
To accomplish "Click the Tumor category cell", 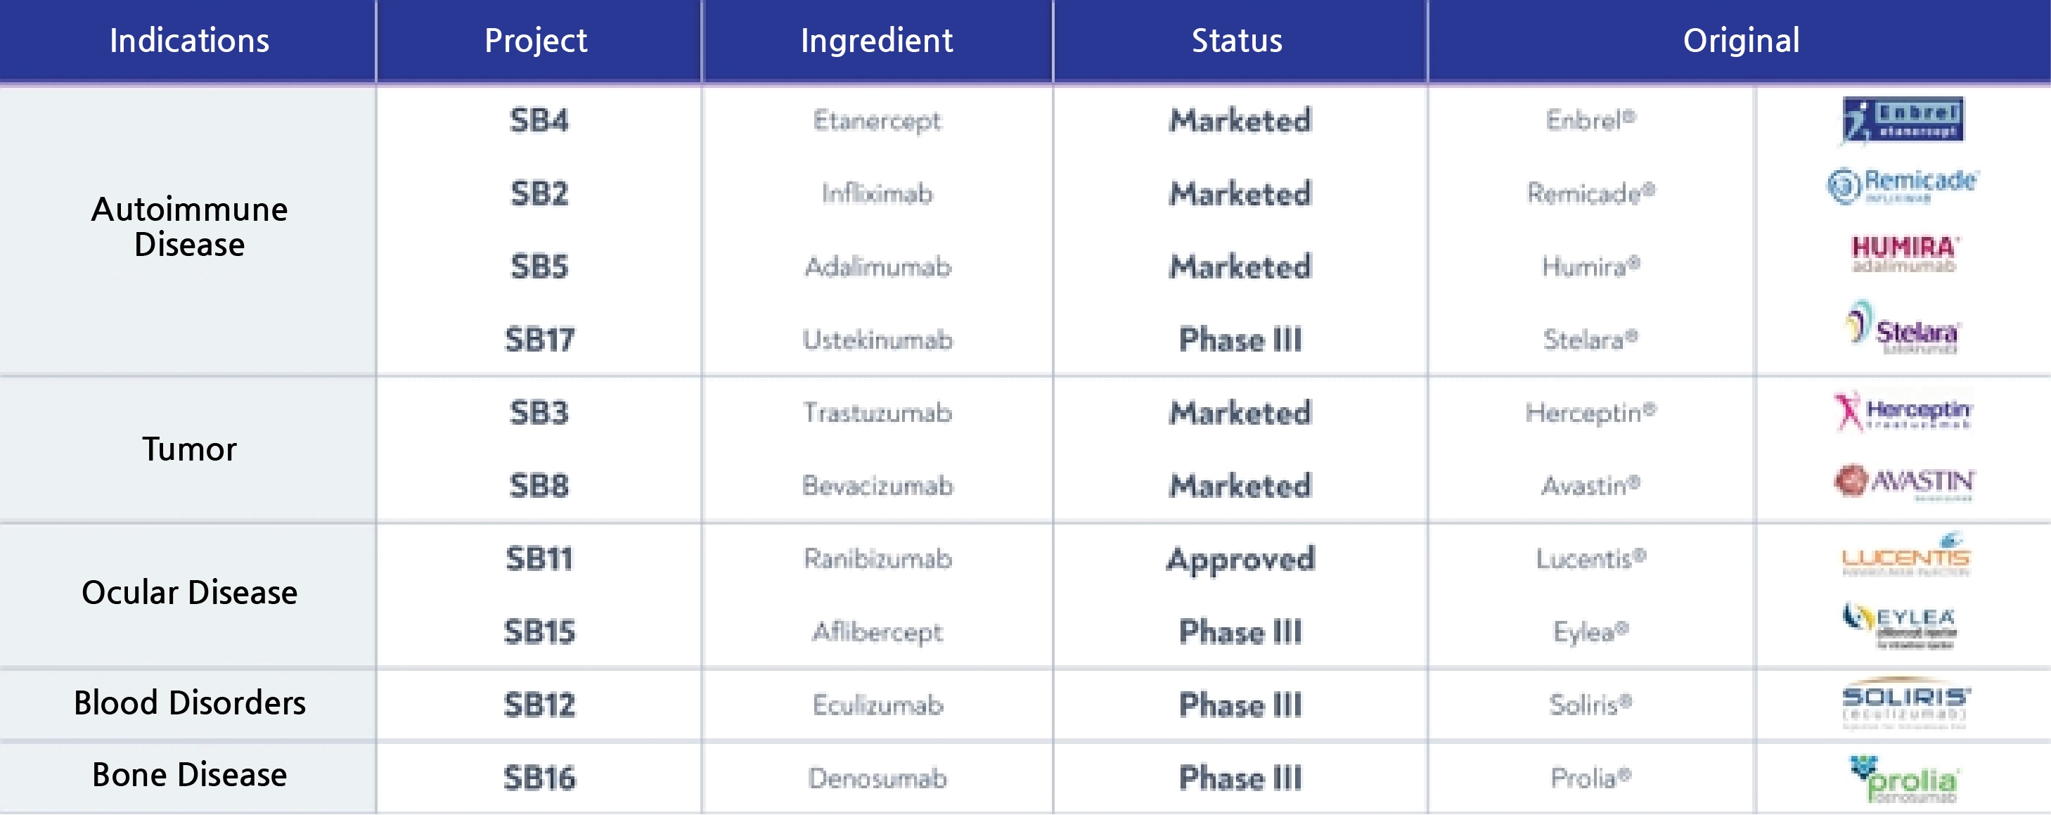I will (188, 449).
